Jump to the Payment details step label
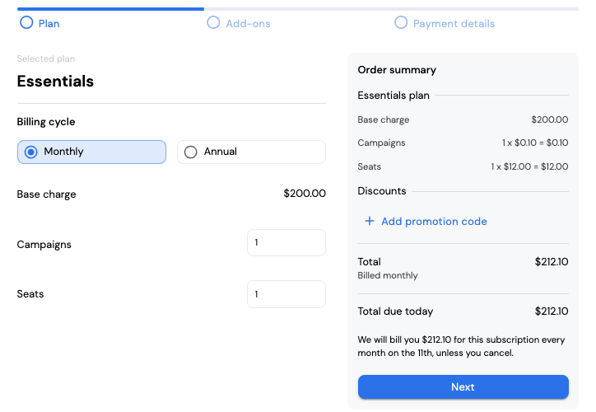The image size is (596, 412). [454, 24]
